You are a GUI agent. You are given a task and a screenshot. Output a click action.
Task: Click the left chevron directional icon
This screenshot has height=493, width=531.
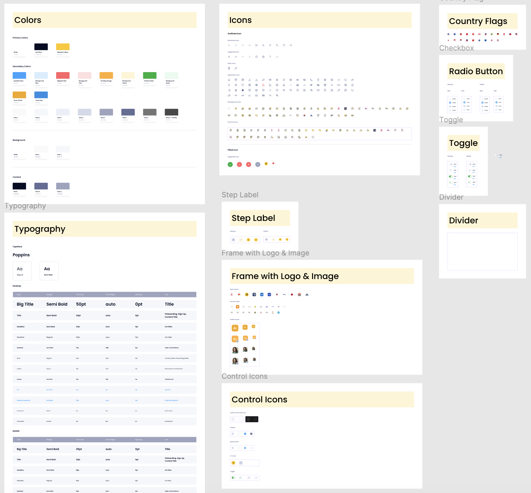[229, 45]
